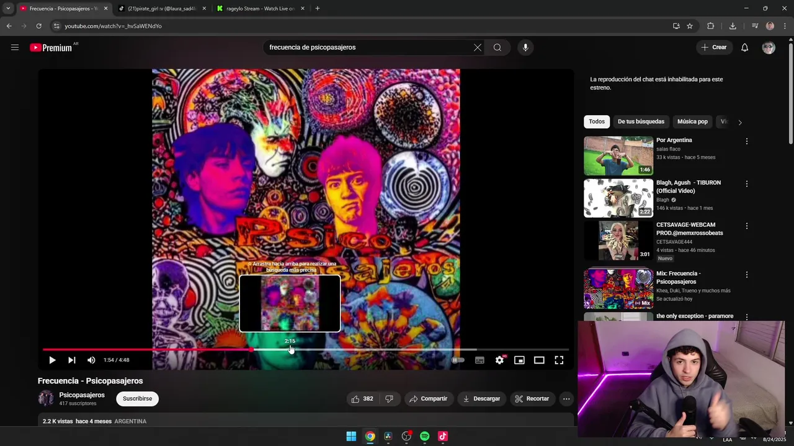Go to YouTube Premium home logo
Screen dimensions: 794x446
(x=51, y=48)
